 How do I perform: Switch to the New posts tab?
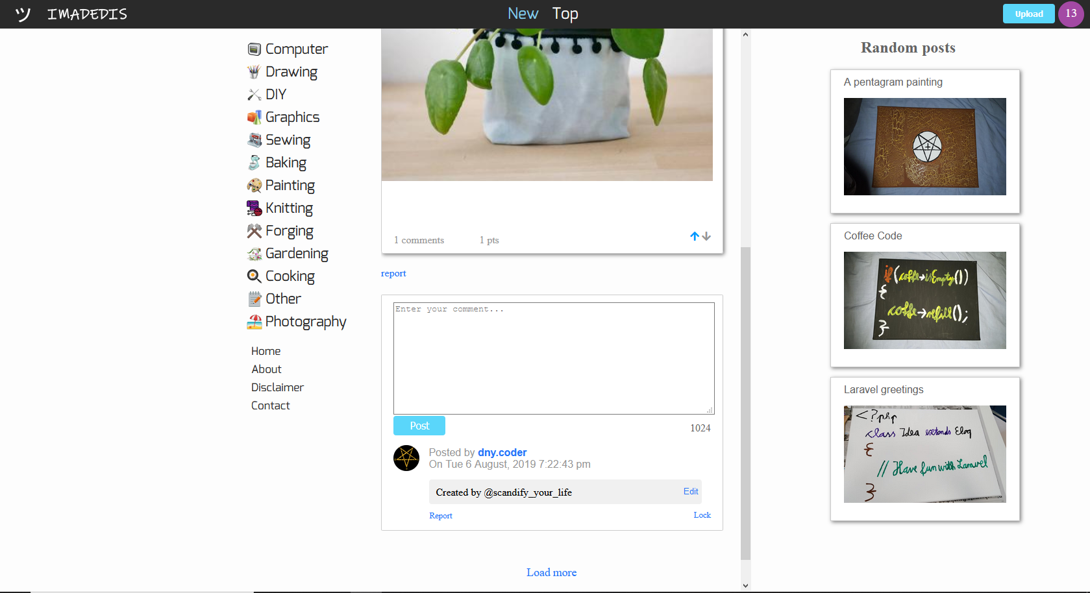pos(523,14)
